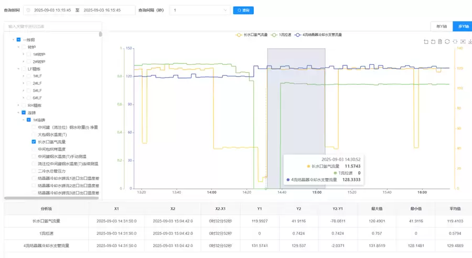Click the clock icon in date range
This screenshot has width=472, height=258.
28,10
